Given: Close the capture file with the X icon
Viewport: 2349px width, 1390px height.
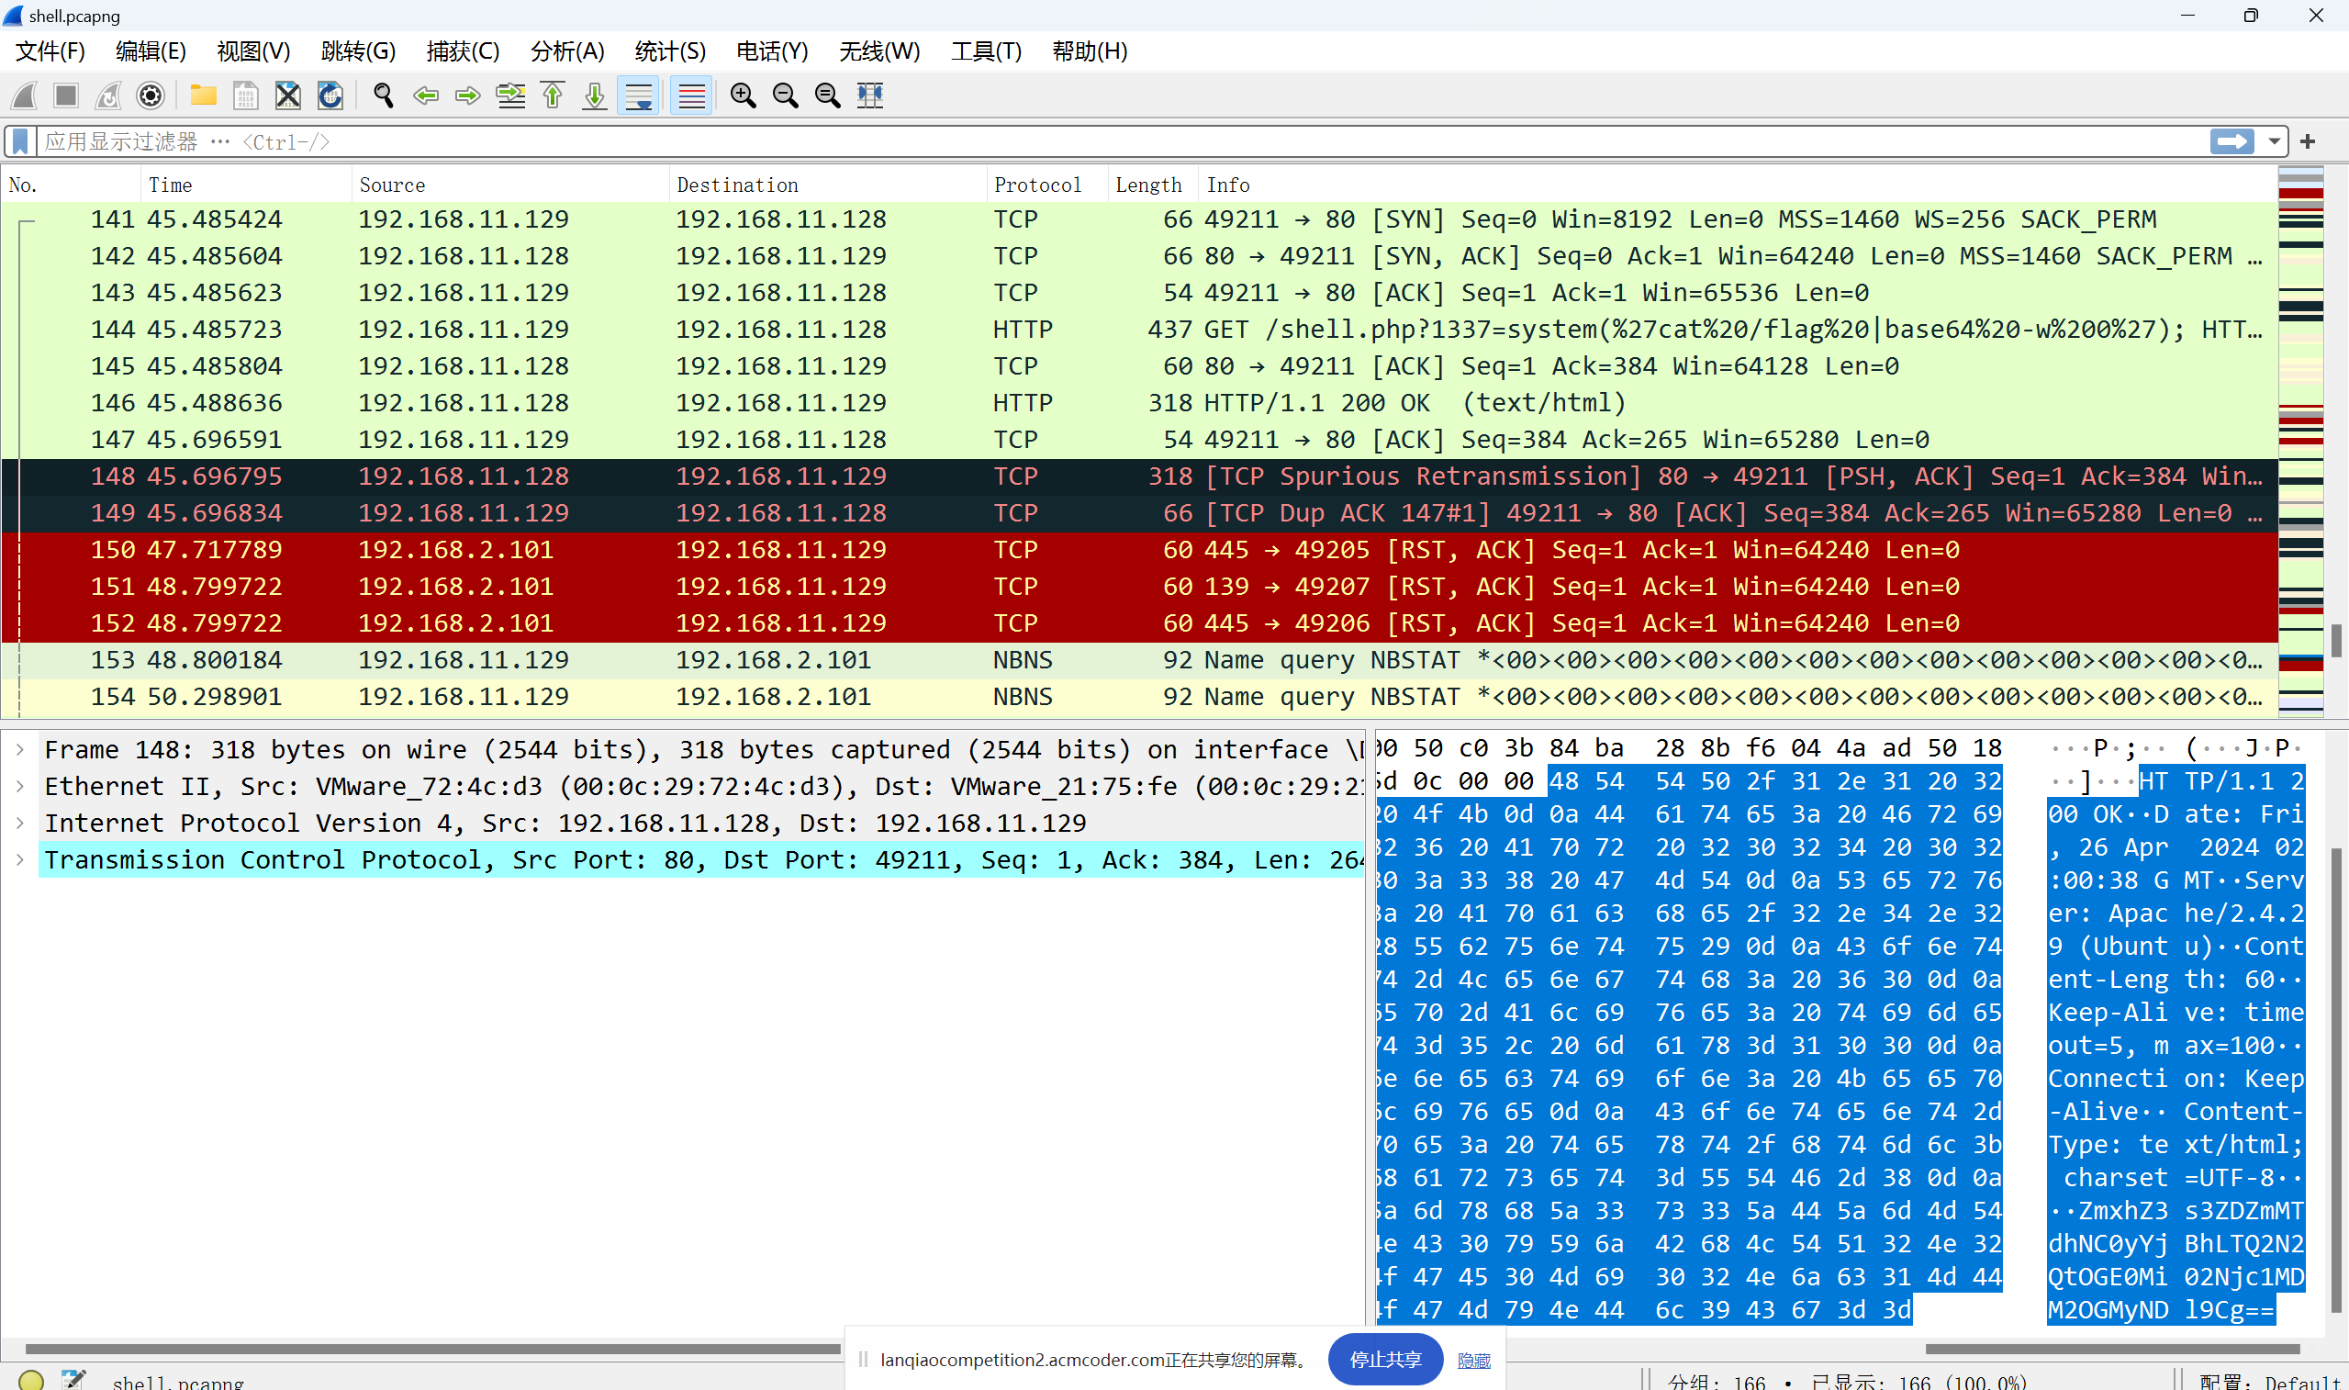Looking at the screenshot, I should (288, 95).
